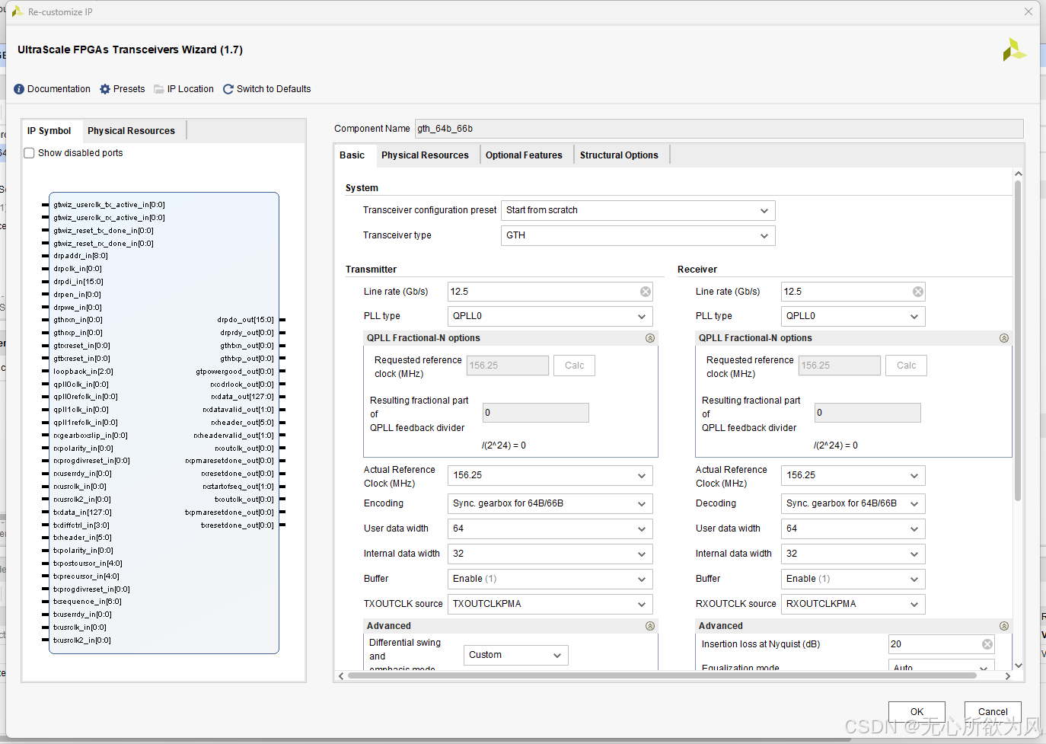This screenshot has width=1046, height=744.
Task: Click the OK button
Action: (x=917, y=712)
